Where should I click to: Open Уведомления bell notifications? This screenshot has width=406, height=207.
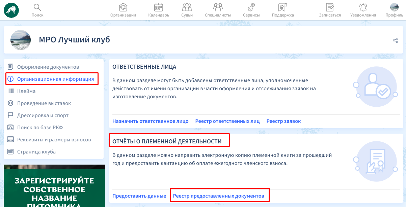[x=363, y=7]
